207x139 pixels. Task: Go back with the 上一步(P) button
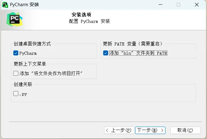click(119, 130)
